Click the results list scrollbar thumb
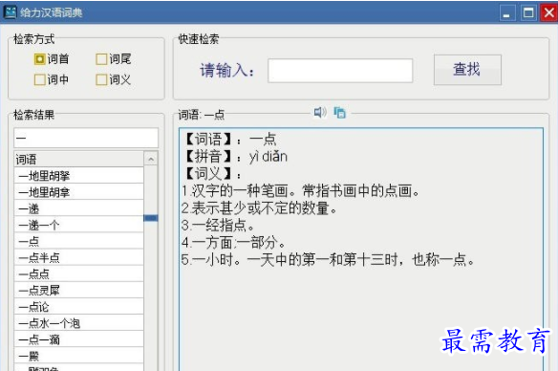This screenshot has width=558, height=371. (151, 218)
